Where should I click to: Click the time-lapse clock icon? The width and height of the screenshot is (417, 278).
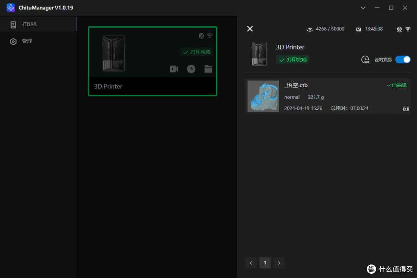(365, 59)
